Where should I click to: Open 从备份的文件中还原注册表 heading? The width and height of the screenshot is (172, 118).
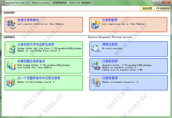coord(36,44)
